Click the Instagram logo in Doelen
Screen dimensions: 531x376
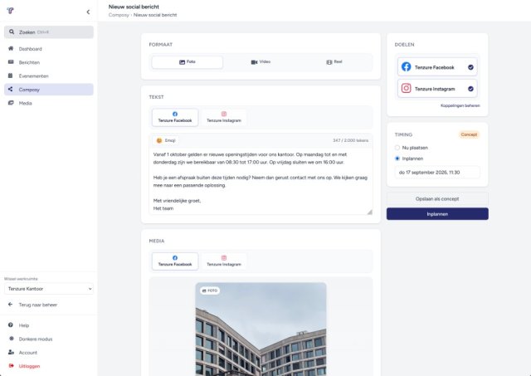[406, 88]
